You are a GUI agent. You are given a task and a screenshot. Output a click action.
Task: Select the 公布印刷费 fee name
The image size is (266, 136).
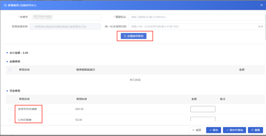(25, 120)
